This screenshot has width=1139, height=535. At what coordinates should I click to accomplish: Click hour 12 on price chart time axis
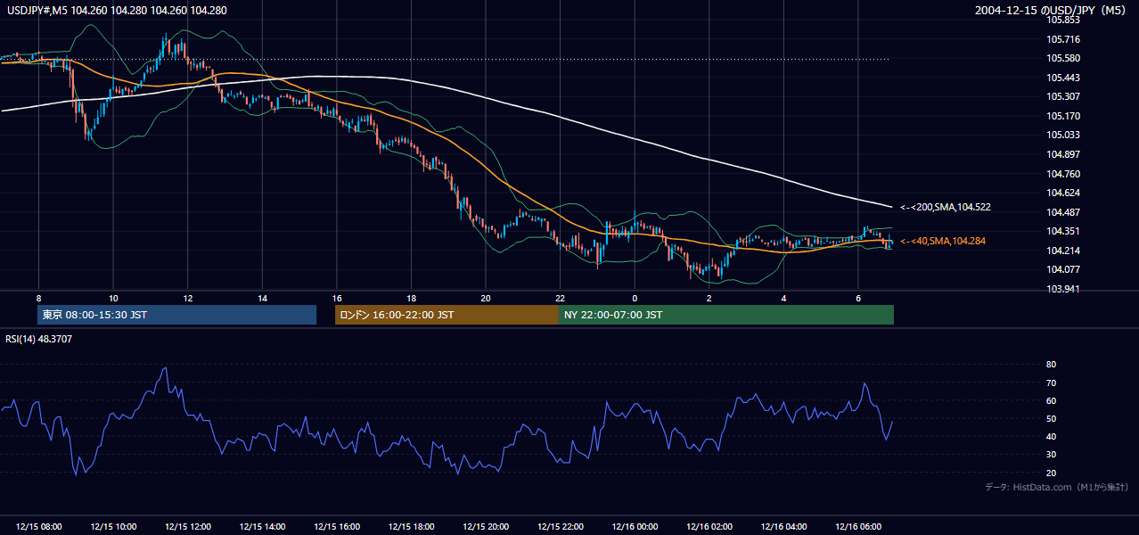[x=187, y=298]
